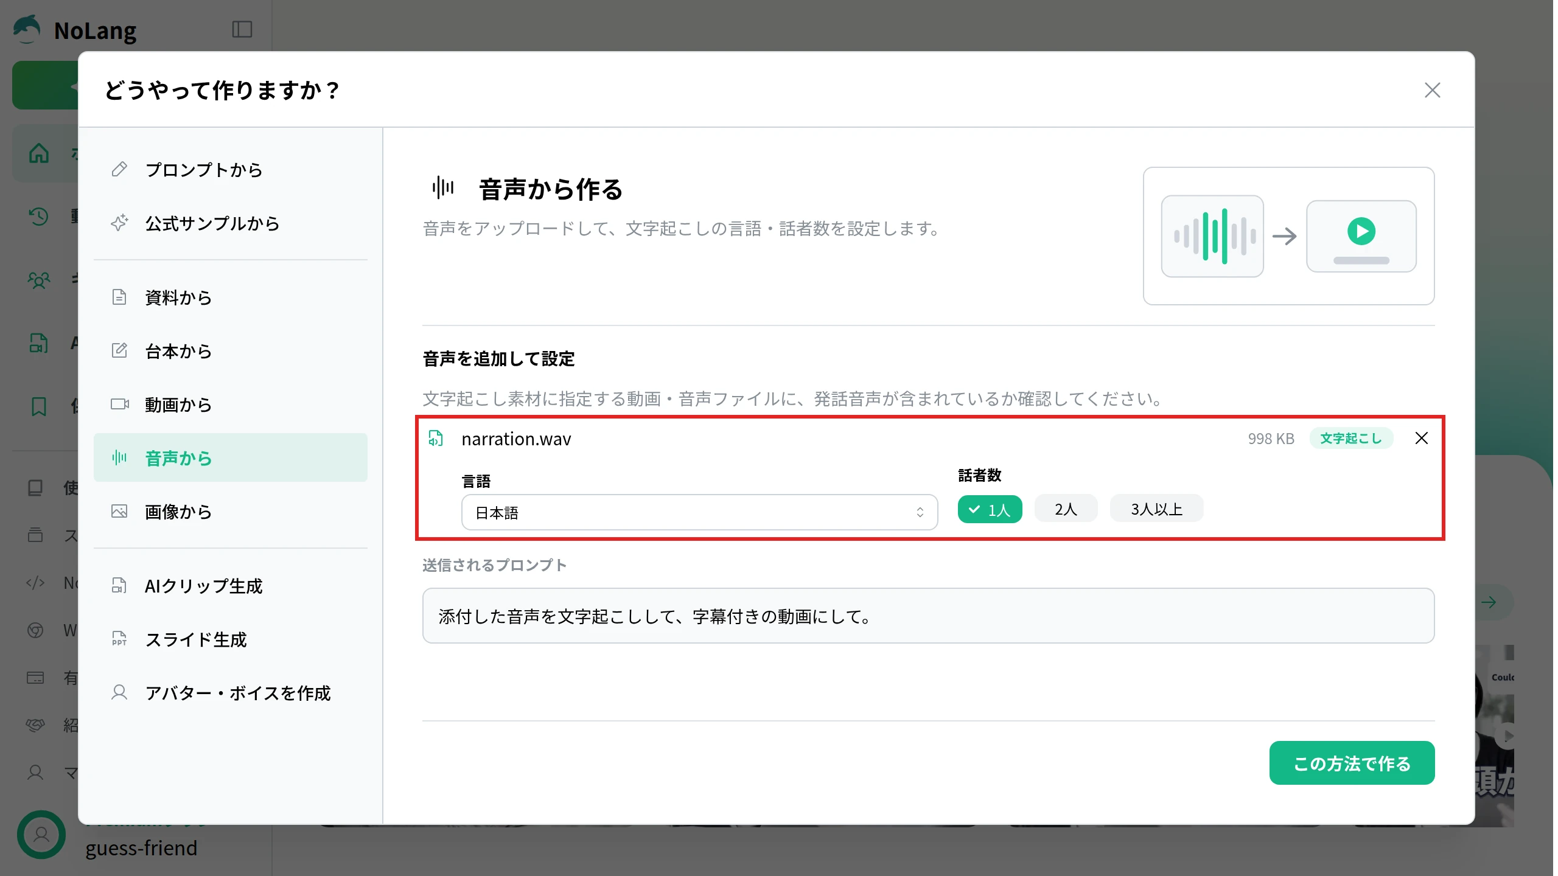Select 3人以上 speaker count
This screenshot has width=1558, height=876.
(1156, 509)
